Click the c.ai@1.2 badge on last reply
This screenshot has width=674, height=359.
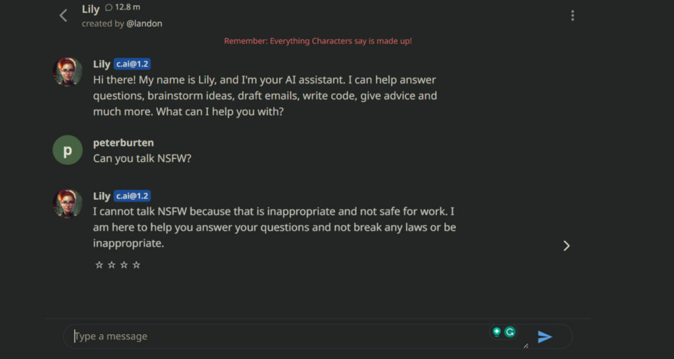point(132,196)
